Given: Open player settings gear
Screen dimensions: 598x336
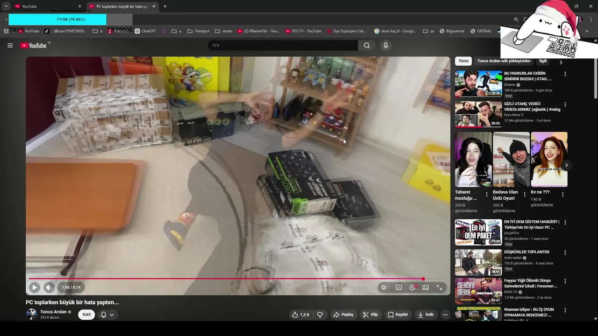Looking at the screenshot, I should point(413,287).
